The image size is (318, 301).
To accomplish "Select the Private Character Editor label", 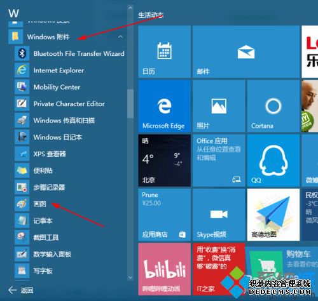I will [69, 104].
